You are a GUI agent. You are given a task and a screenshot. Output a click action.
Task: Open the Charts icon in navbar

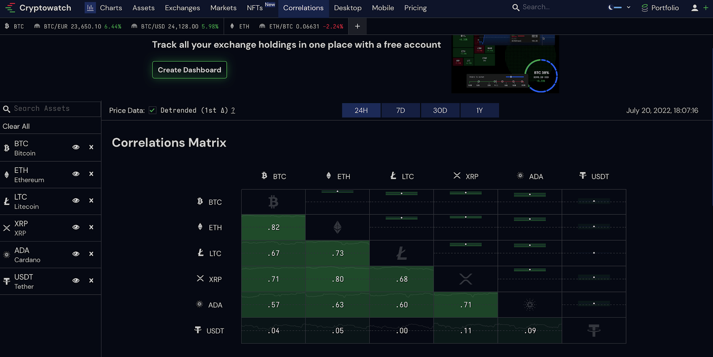click(90, 8)
